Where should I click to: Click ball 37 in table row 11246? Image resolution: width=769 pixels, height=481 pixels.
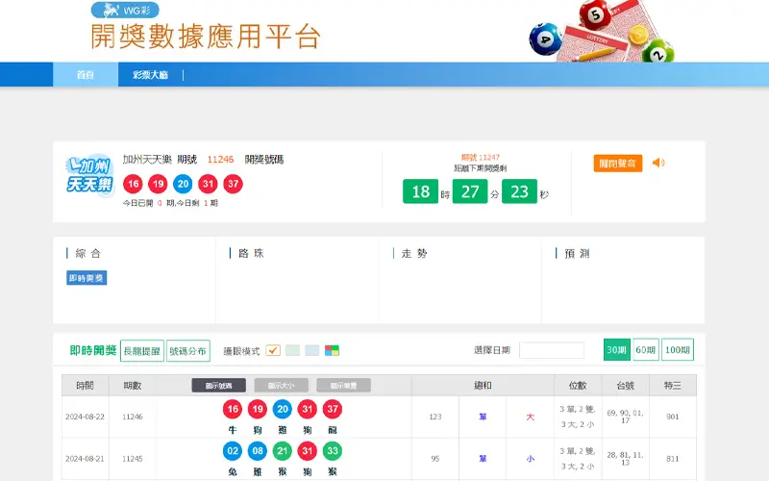[333, 409]
